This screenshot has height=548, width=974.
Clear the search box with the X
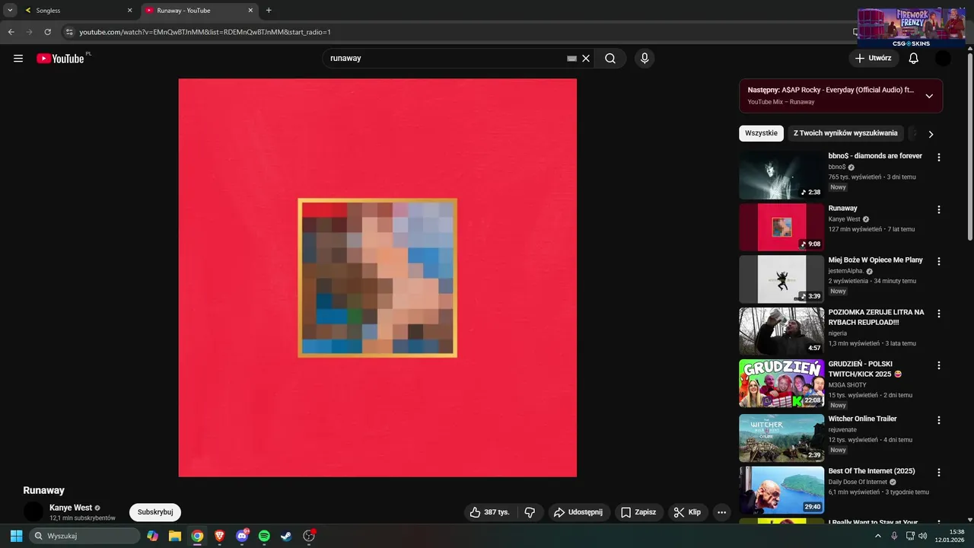click(x=586, y=59)
